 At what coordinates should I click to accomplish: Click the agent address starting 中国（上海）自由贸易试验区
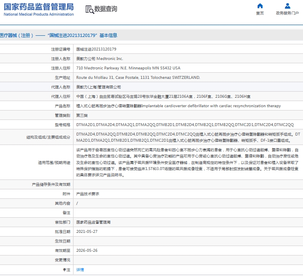[x=163, y=97]
